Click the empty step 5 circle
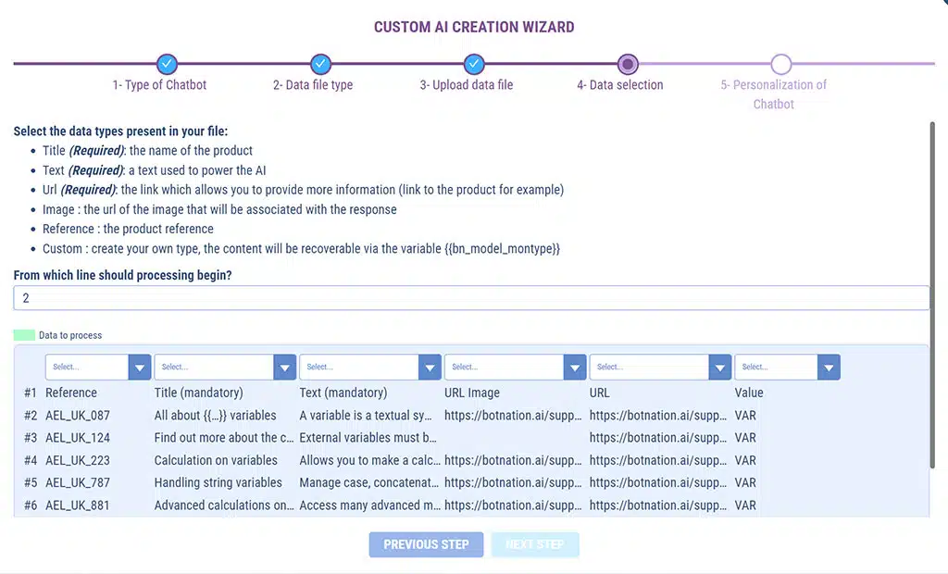The height and width of the screenshot is (574, 948). (x=780, y=64)
